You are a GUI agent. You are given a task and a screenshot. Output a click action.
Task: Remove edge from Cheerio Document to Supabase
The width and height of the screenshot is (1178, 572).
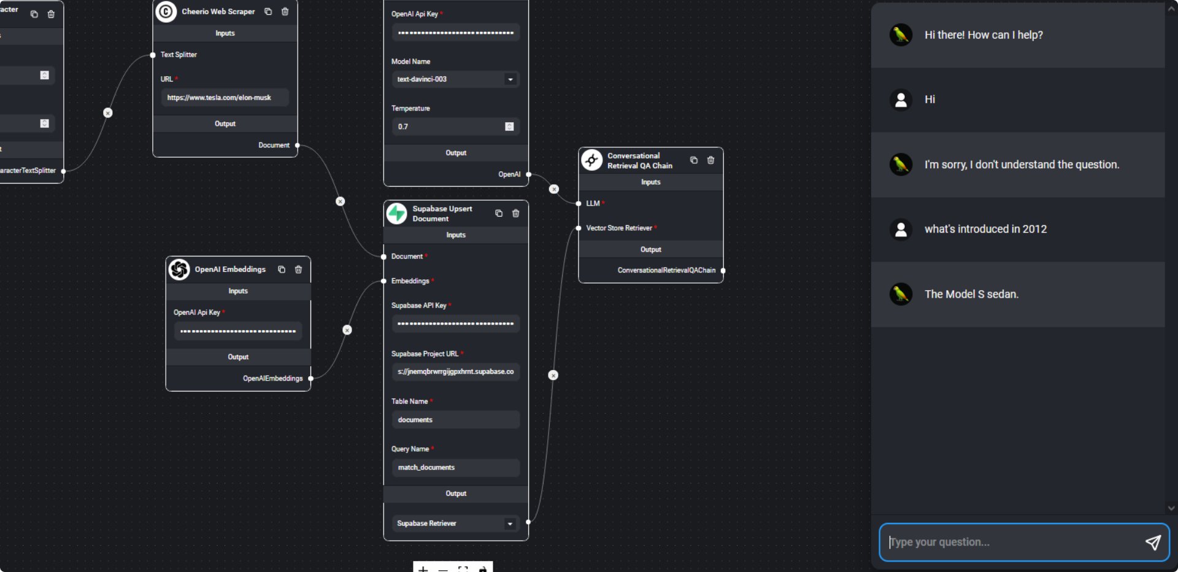[x=341, y=201]
